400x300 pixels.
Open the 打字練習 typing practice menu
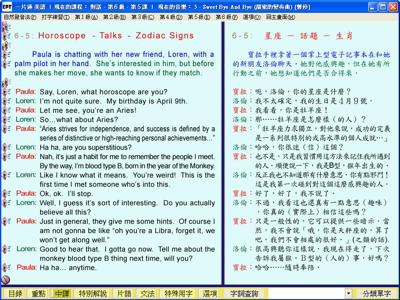coord(55,17)
